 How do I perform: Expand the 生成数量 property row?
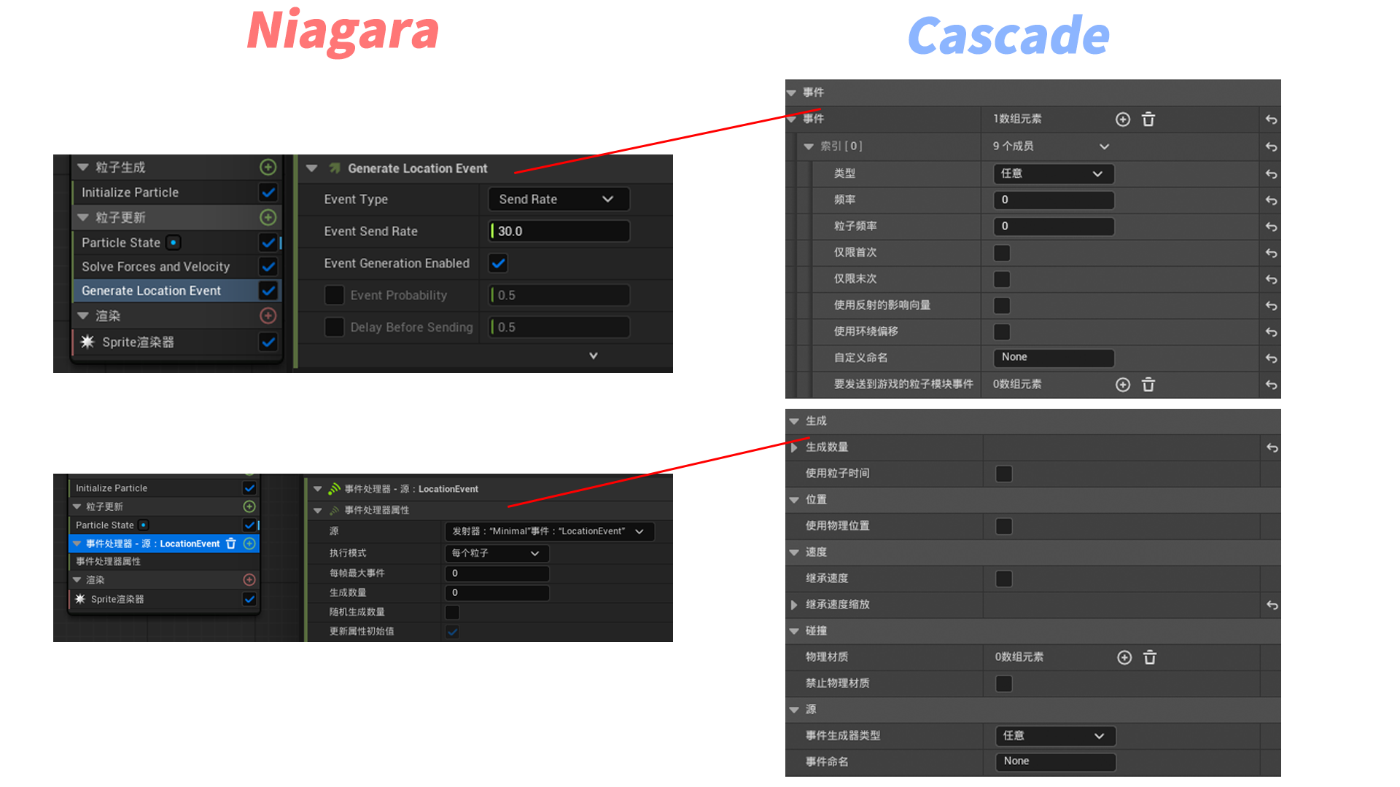tap(794, 447)
